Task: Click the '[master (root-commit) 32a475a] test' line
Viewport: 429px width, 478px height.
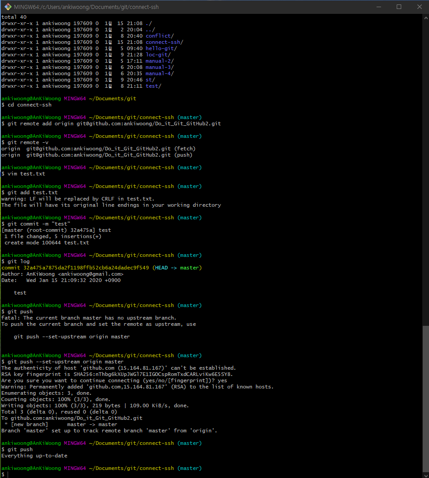Action: 56,230
